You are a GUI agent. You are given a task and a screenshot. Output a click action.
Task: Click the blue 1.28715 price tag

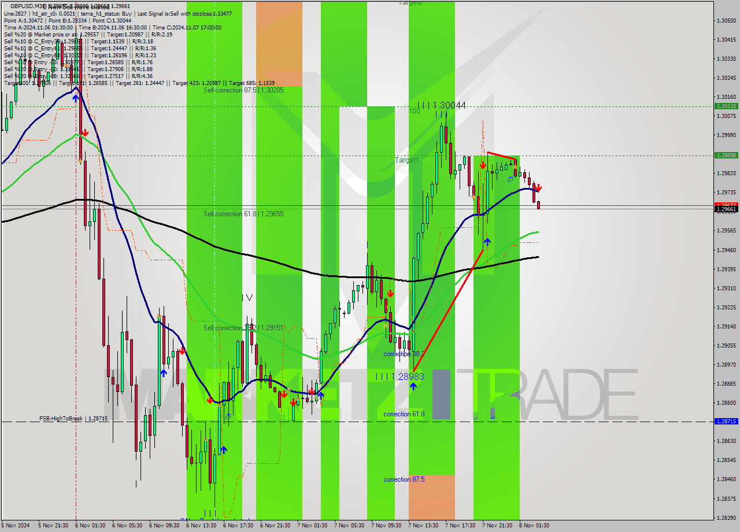point(726,422)
